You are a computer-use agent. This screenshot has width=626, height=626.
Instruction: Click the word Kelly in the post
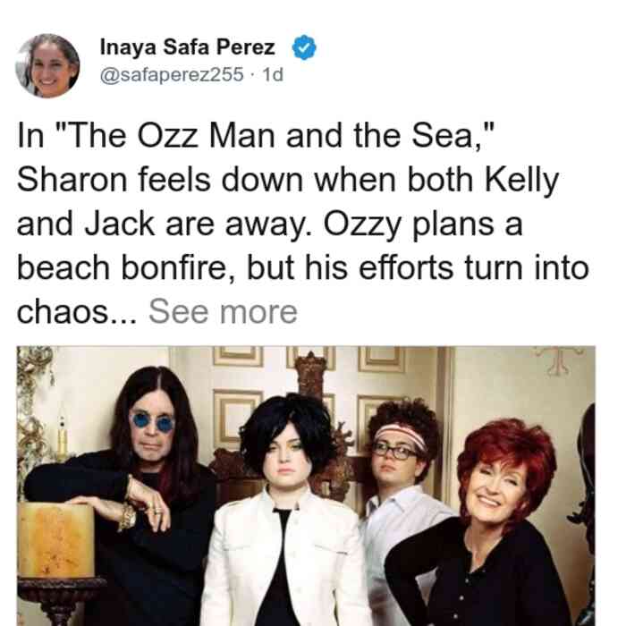pos(521,182)
